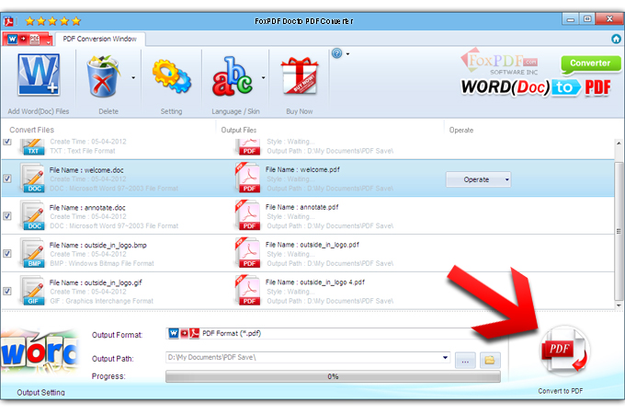
Task: Select the File Name : welcome.pdf text
Action: click(302, 169)
